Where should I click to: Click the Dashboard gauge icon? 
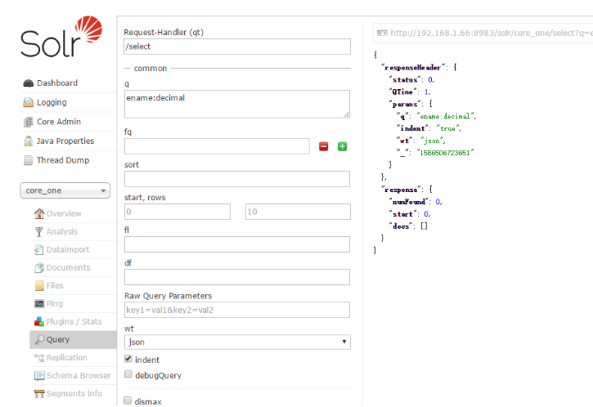[x=29, y=83]
